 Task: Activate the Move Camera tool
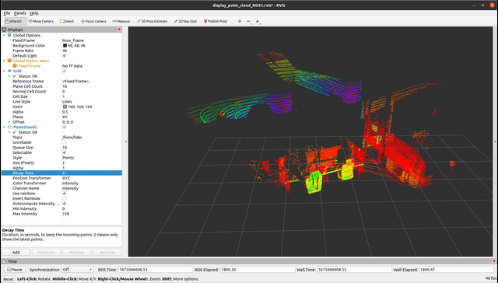[40, 21]
